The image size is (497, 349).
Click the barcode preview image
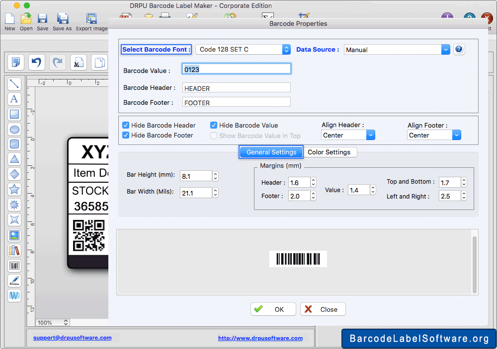[x=298, y=259]
